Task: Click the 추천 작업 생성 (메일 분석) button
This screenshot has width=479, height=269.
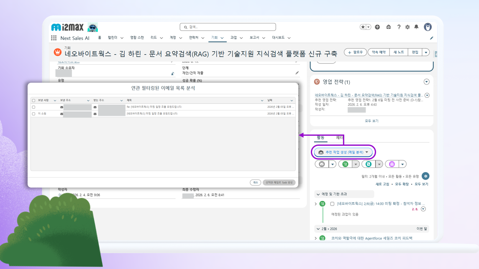Action: [x=343, y=152]
